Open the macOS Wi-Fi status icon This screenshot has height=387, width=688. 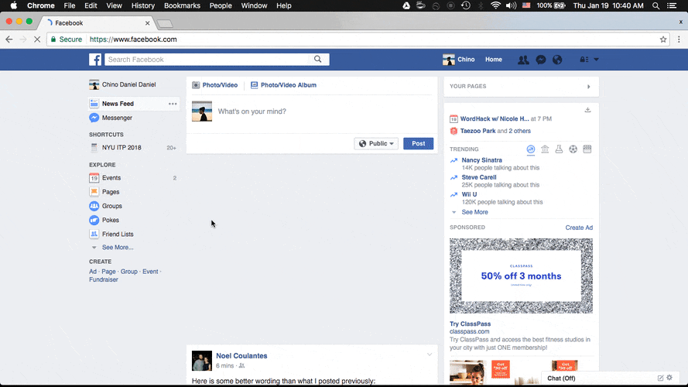495,5
